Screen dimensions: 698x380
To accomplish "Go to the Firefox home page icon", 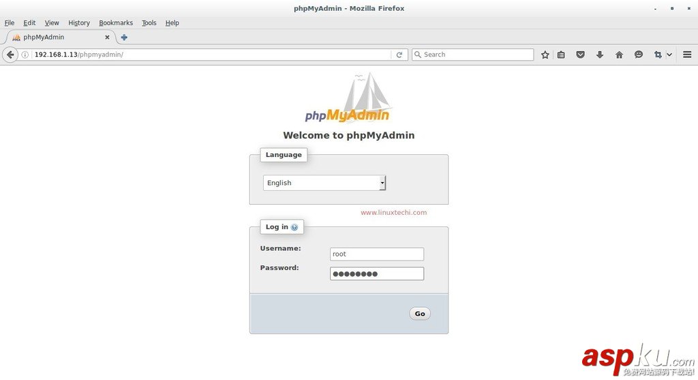I will [x=619, y=55].
